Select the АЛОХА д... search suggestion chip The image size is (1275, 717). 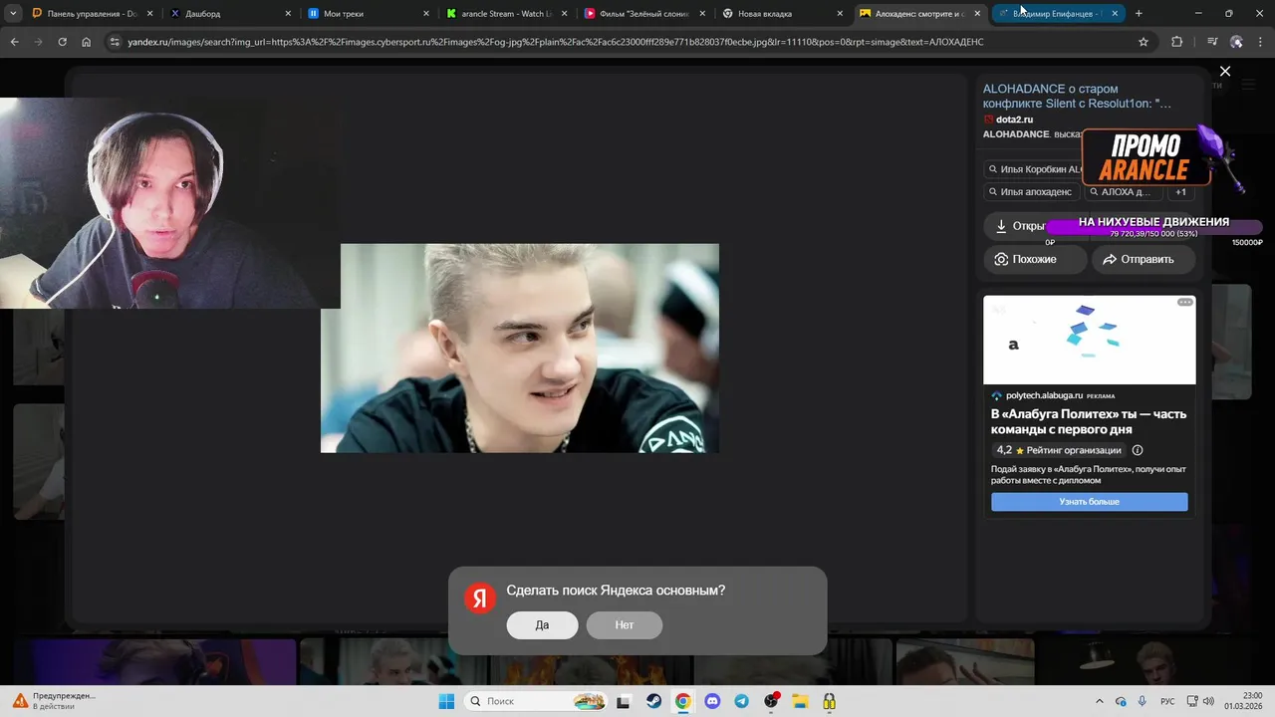(x=1123, y=192)
